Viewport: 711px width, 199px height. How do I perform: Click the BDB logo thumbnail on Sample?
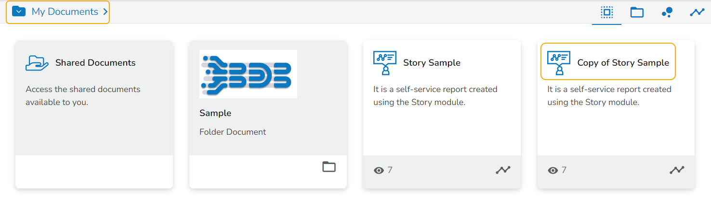[x=248, y=74]
